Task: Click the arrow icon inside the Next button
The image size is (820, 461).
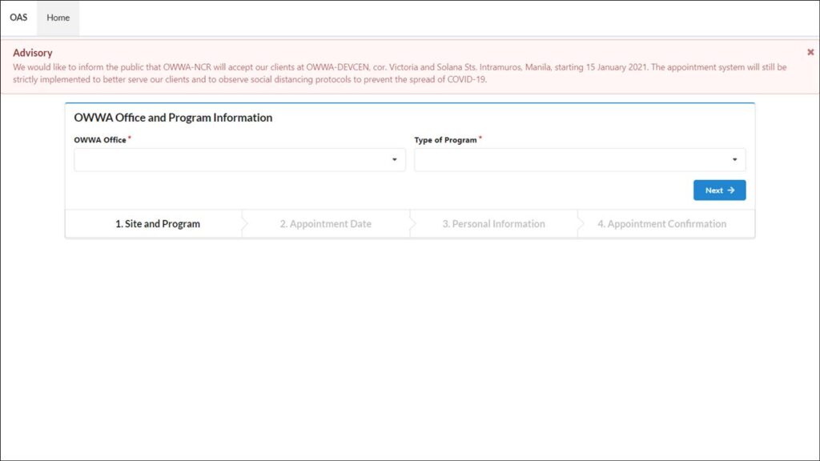Action: pos(730,190)
